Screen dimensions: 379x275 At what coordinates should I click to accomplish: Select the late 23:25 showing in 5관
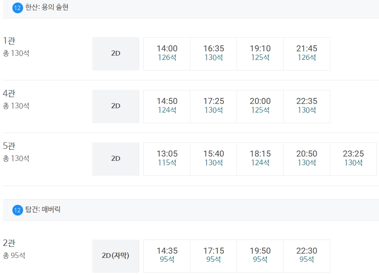[353, 159]
